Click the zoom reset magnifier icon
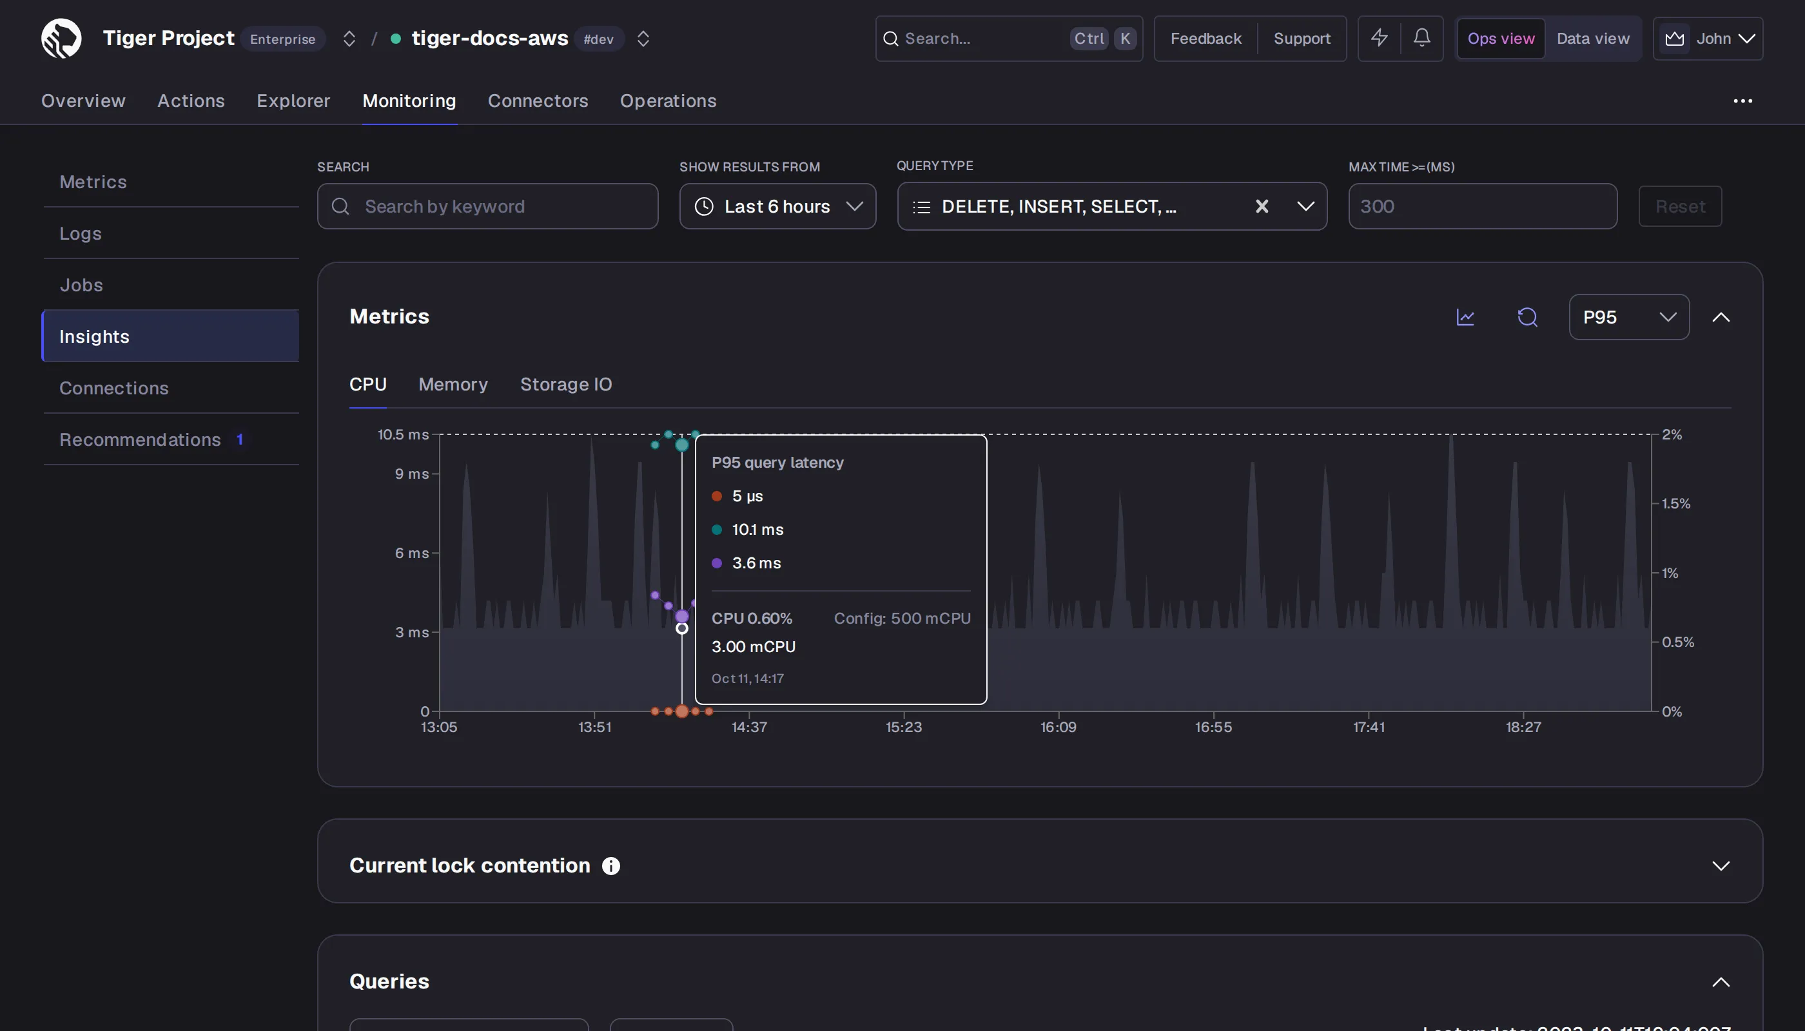 click(x=1527, y=317)
